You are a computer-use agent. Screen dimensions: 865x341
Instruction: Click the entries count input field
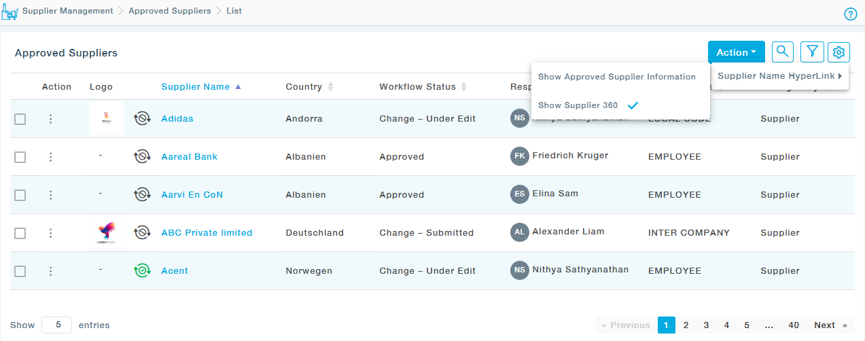tap(56, 325)
